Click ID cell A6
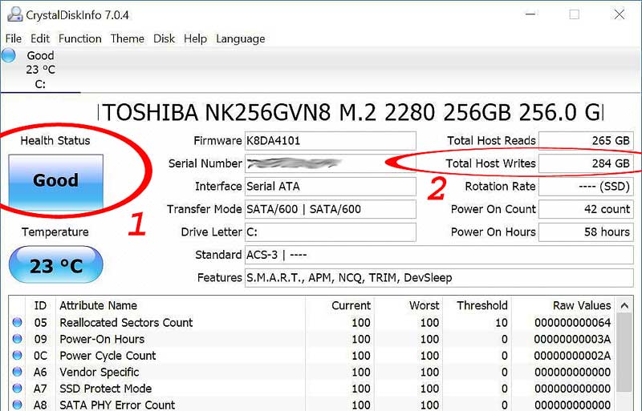This screenshot has width=642, height=411. 40,373
